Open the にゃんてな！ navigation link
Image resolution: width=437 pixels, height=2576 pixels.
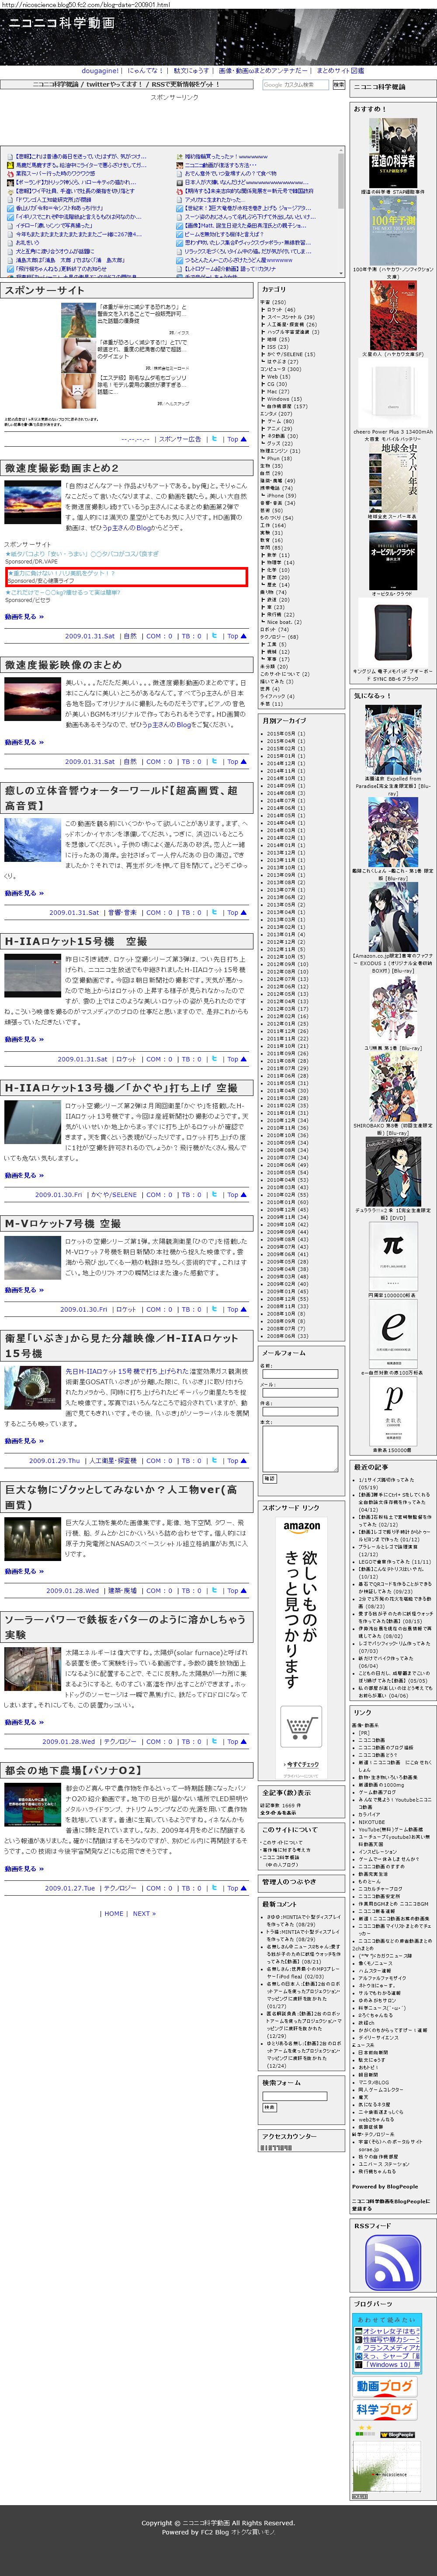pos(145,71)
